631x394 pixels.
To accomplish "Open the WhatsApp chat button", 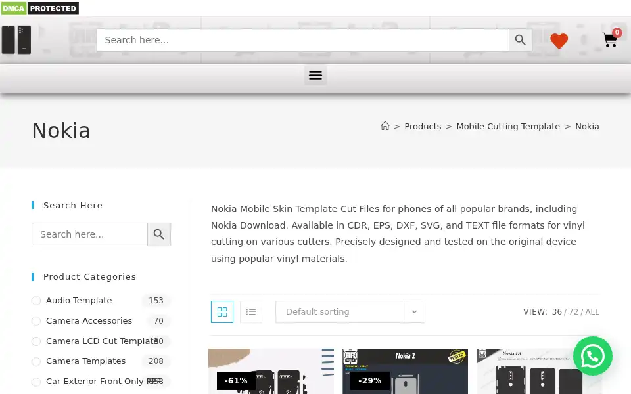I will [593, 356].
